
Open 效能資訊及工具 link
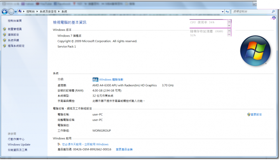(x=17, y=150)
